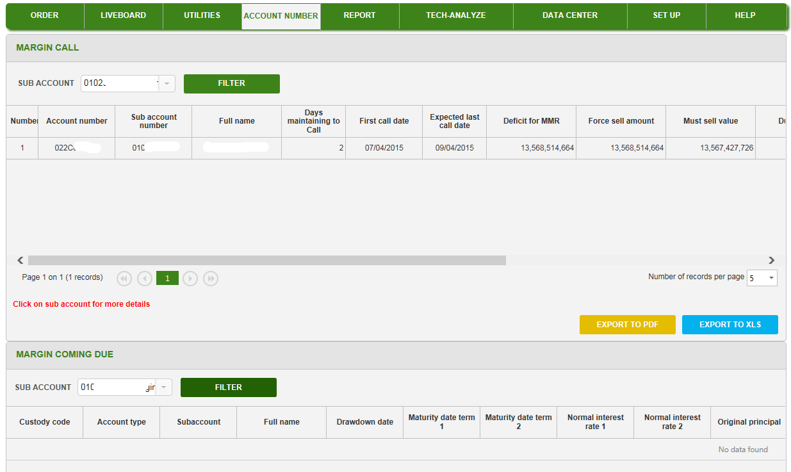Open Margin Coming Due sub account dropdown
This screenshot has height=472, width=791.
point(164,387)
